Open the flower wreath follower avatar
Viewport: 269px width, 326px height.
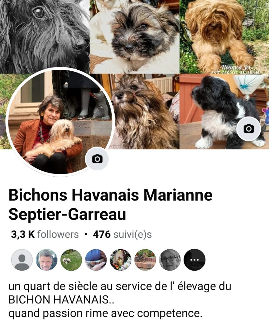tap(120, 260)
